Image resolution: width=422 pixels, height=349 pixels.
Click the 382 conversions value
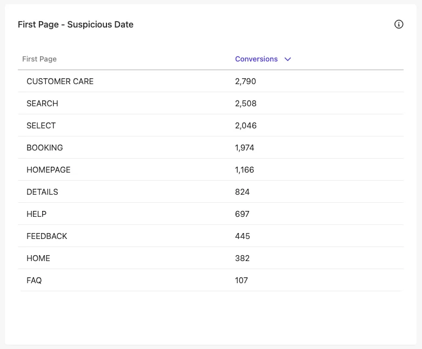tap(242, 258)
